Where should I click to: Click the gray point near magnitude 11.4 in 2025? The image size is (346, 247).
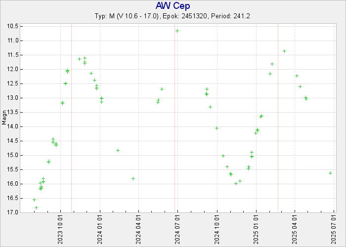pyautogui.click(x=284, y=51)
